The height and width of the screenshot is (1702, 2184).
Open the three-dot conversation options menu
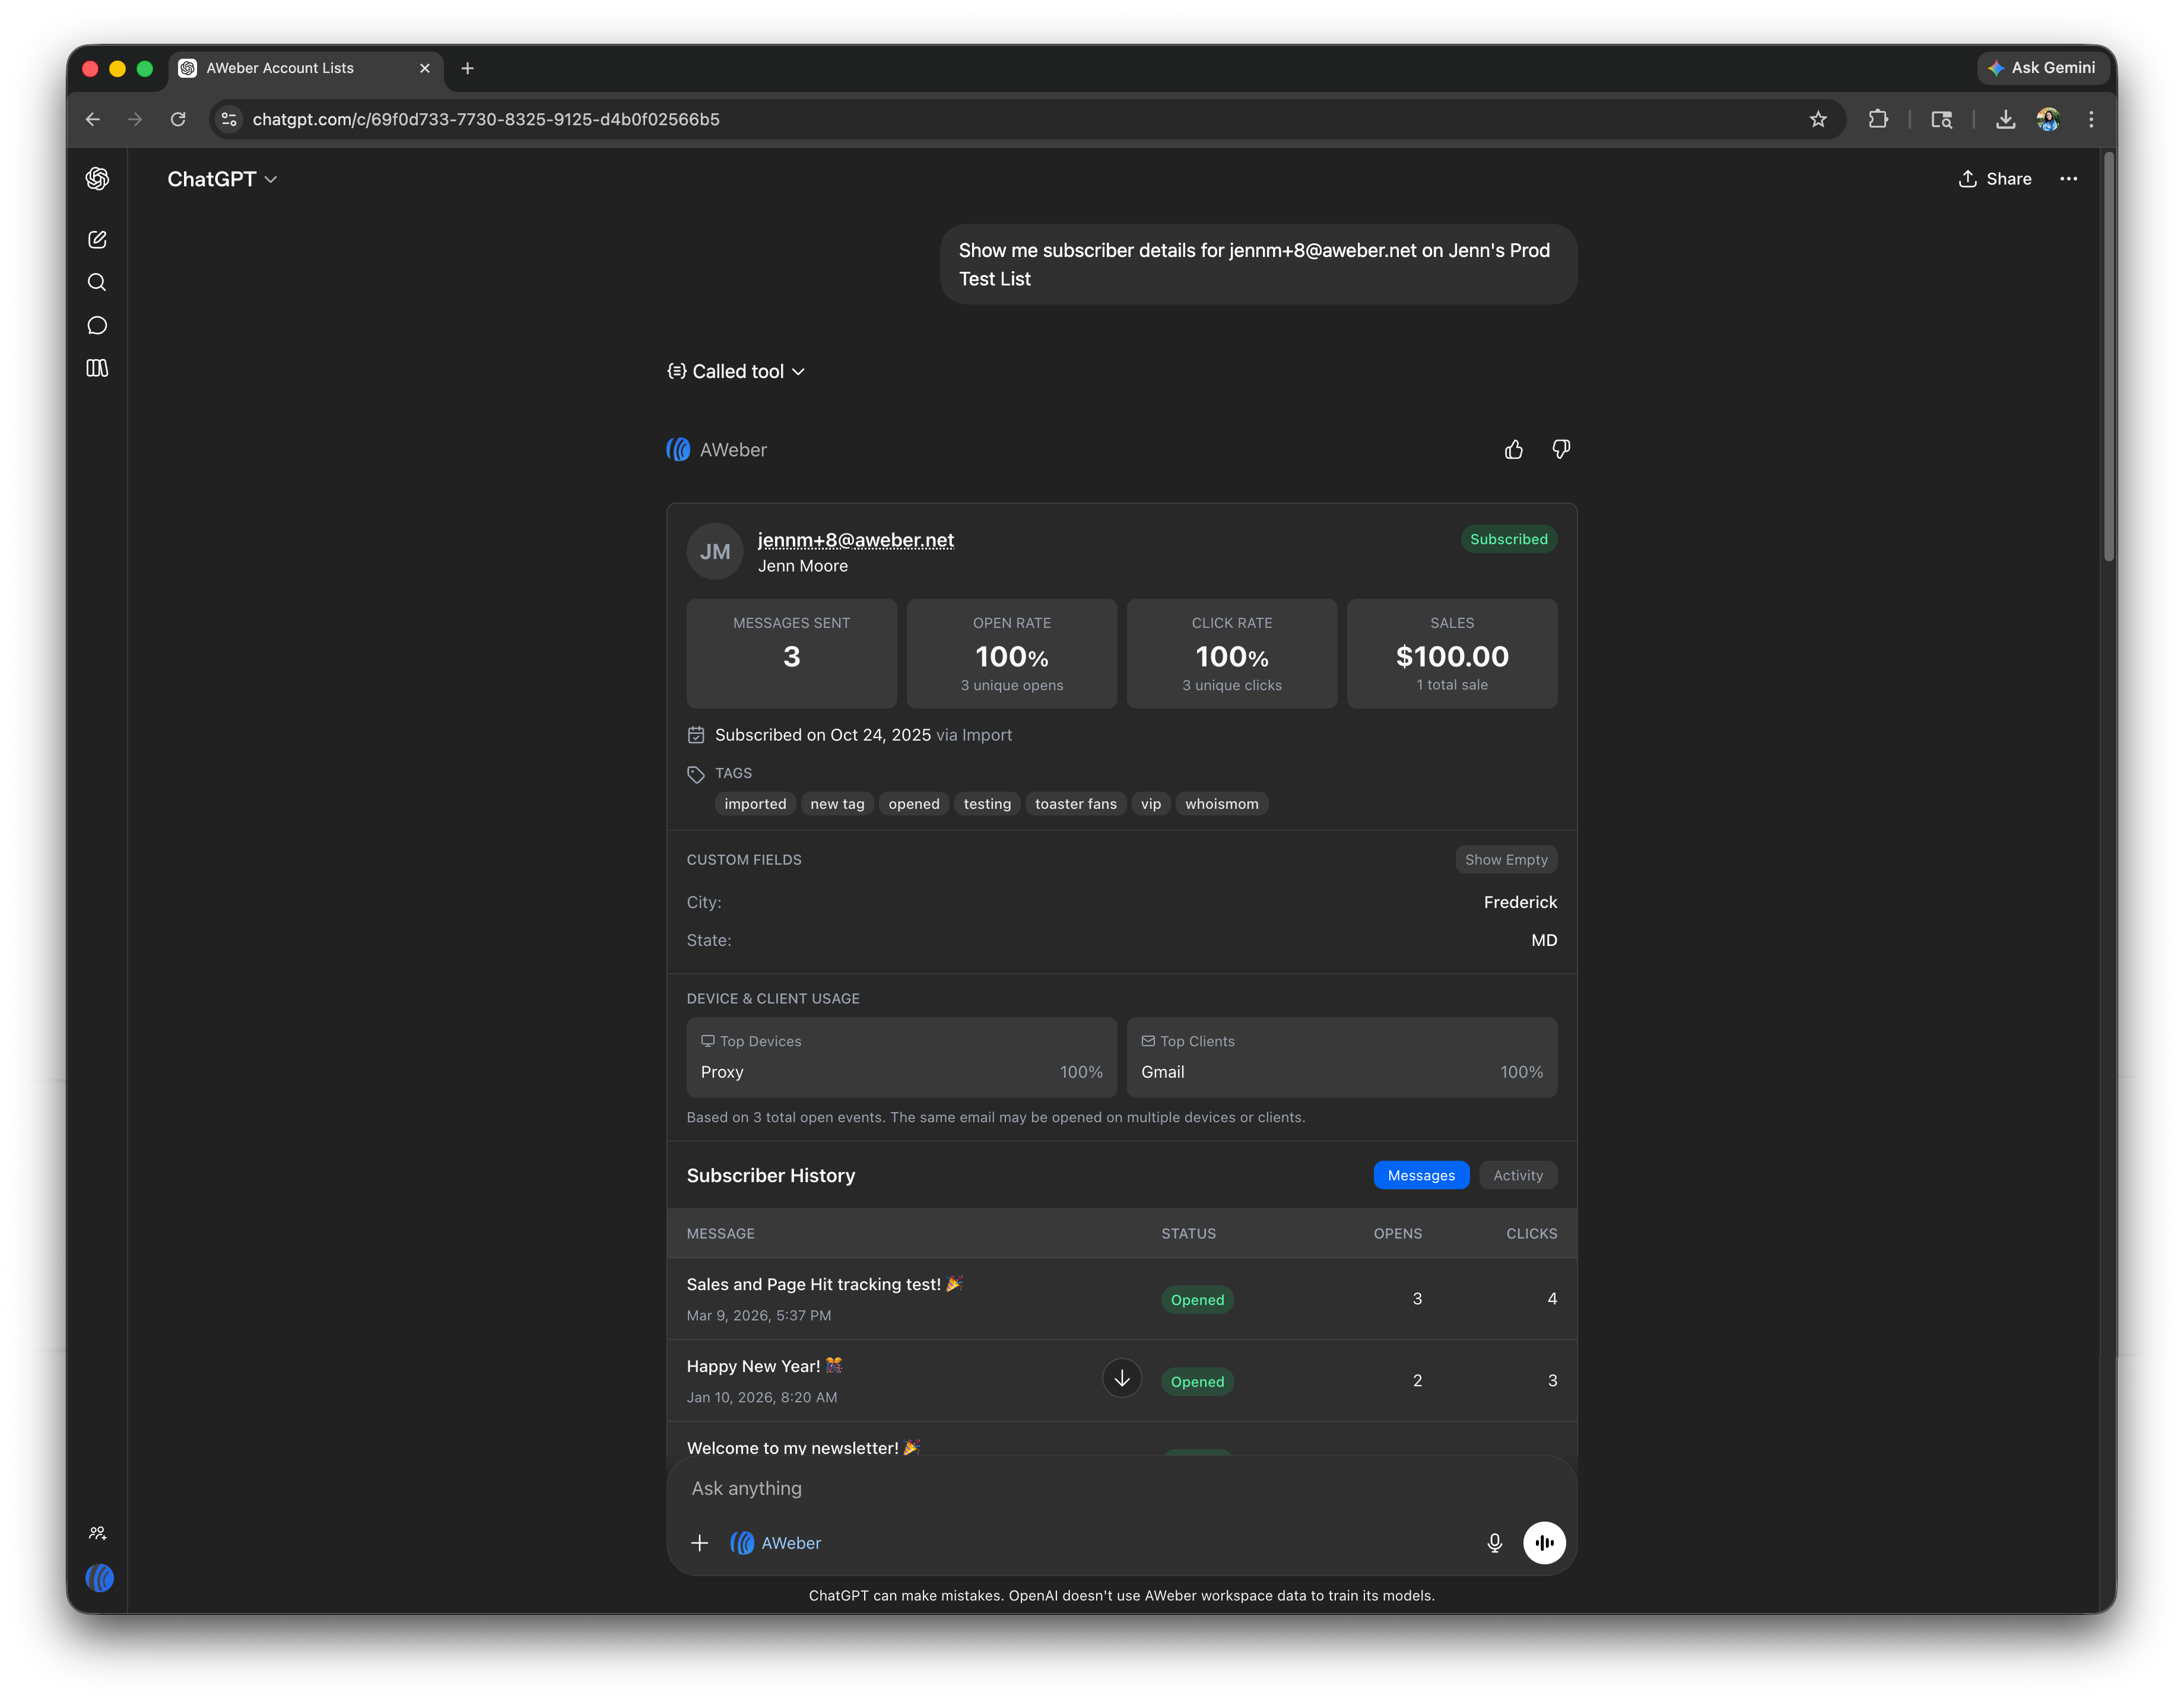pos(2068,180)
